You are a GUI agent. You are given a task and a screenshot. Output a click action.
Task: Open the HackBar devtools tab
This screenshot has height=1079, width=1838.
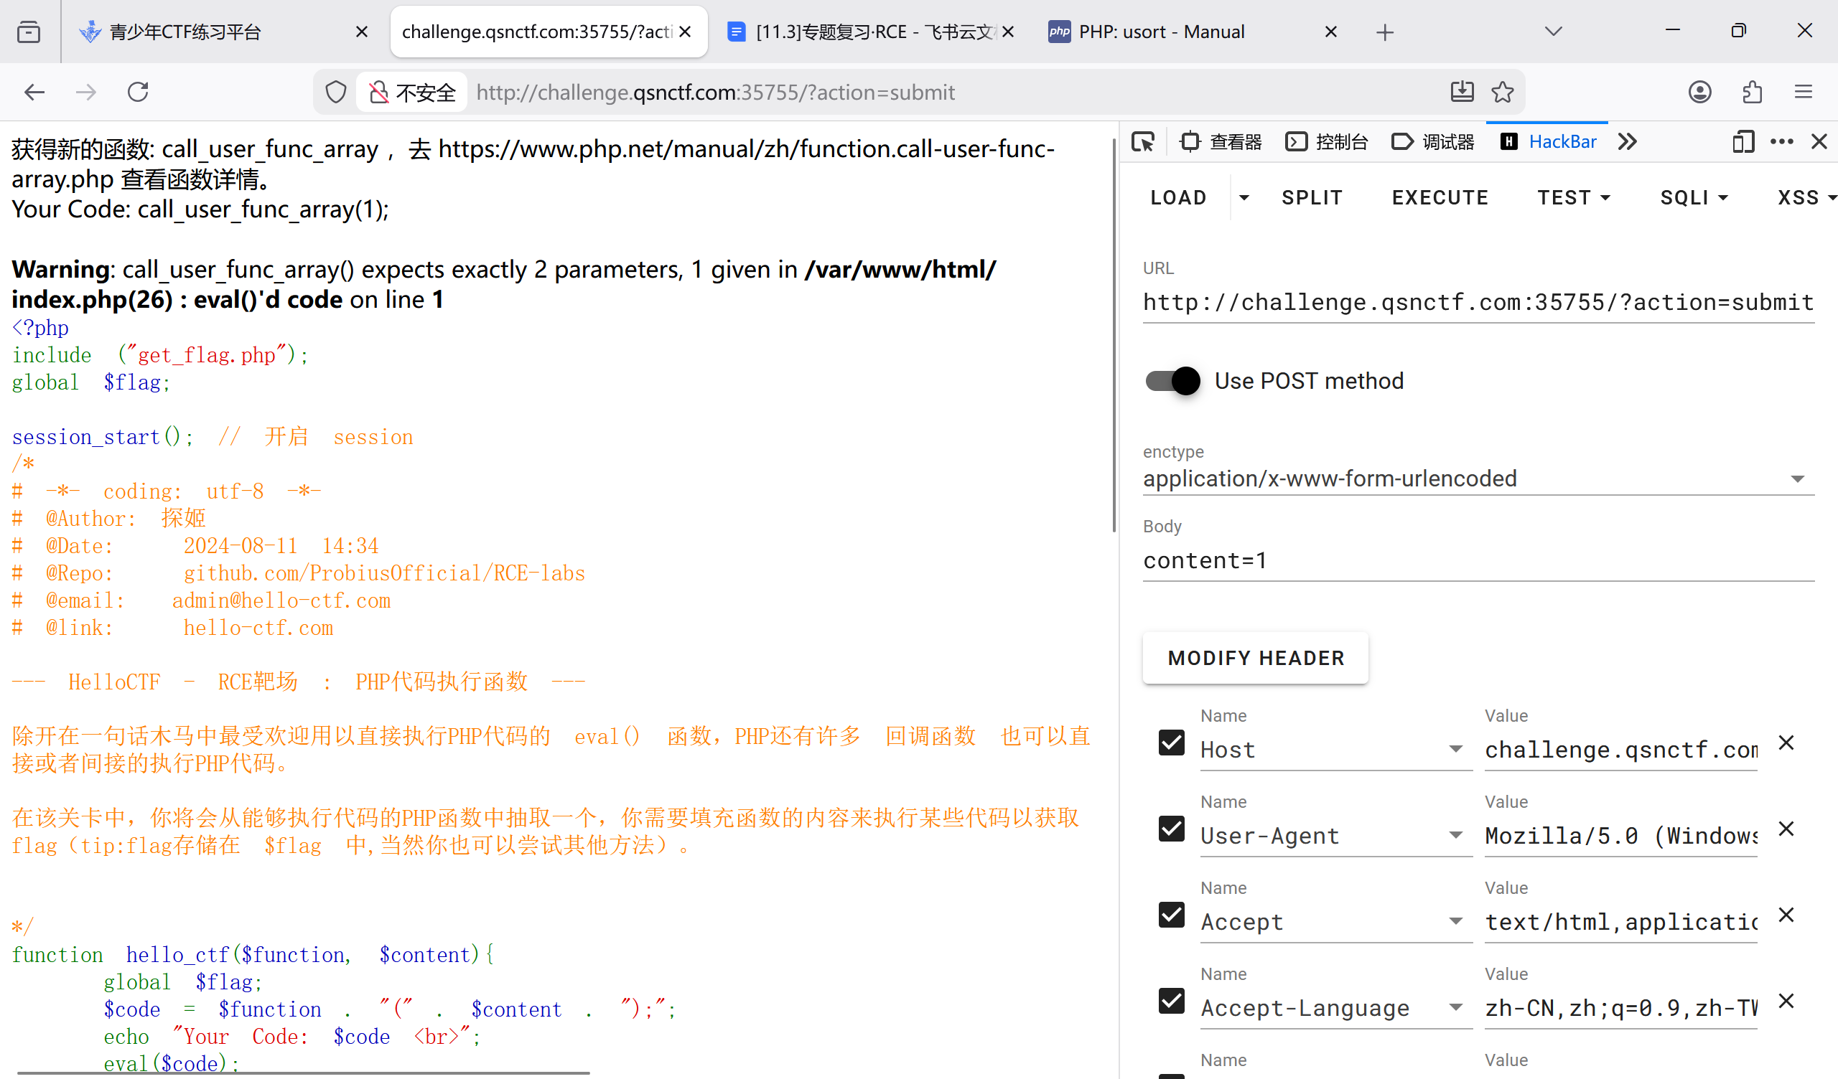coord(1549,141)
